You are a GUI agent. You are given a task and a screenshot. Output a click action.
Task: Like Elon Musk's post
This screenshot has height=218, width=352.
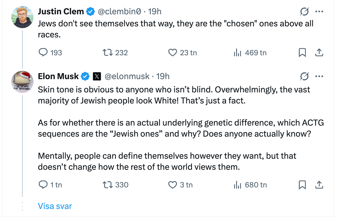tap(172, 185)
